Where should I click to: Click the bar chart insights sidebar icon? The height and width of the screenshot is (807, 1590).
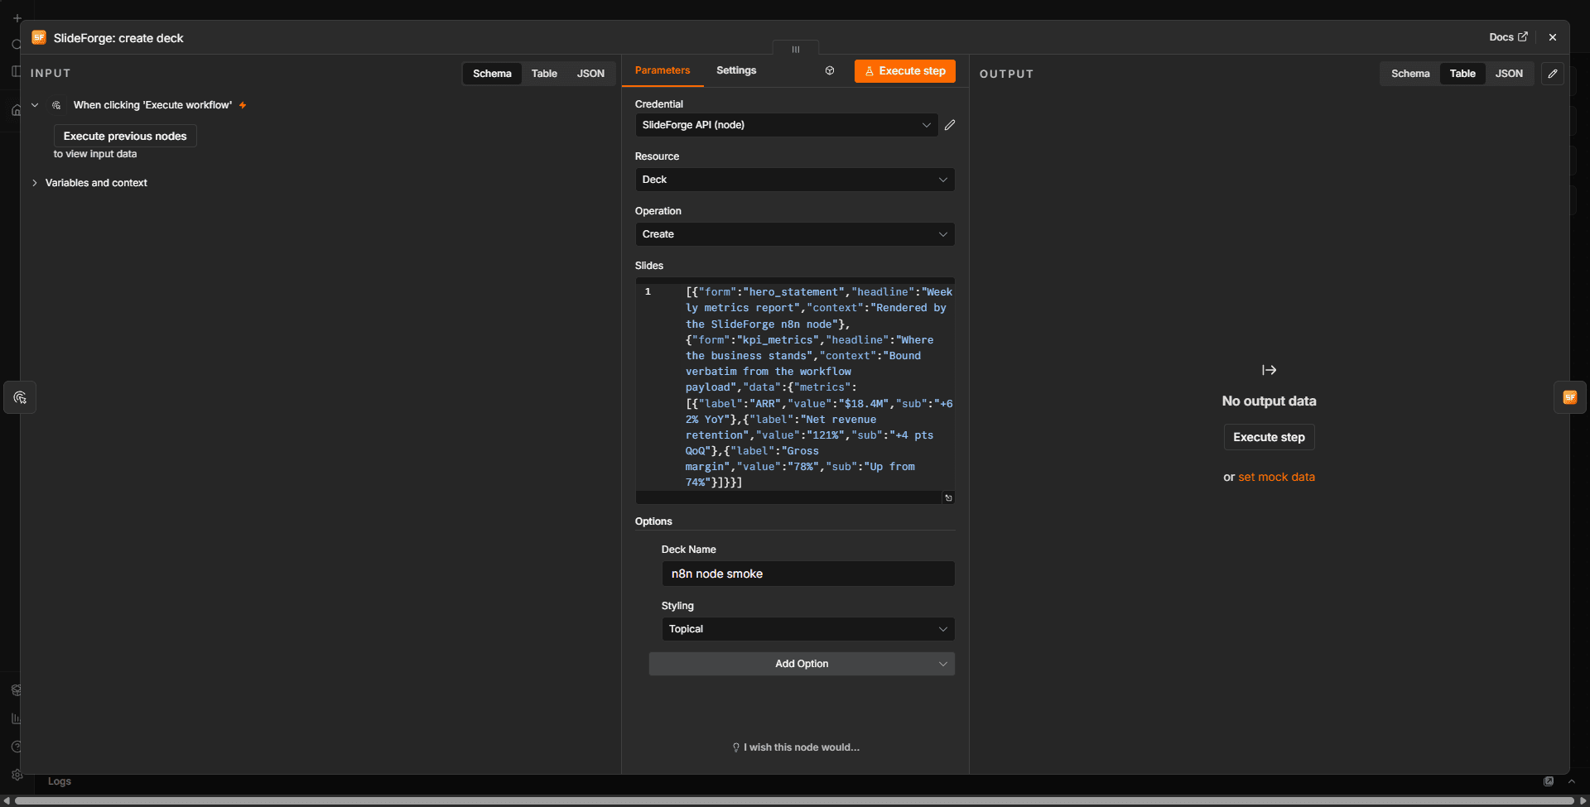pyautogui.click(x=17, y=718)
